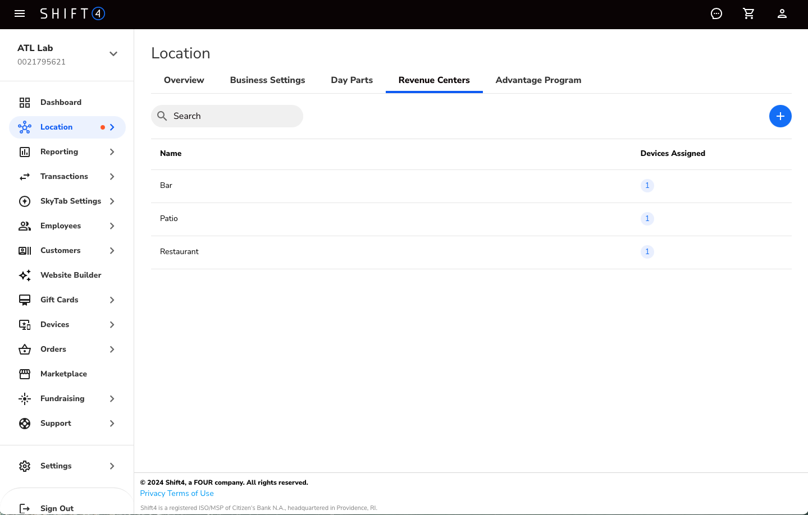Expand the ATL Lab location dropdown

click(x=113, y=54)
